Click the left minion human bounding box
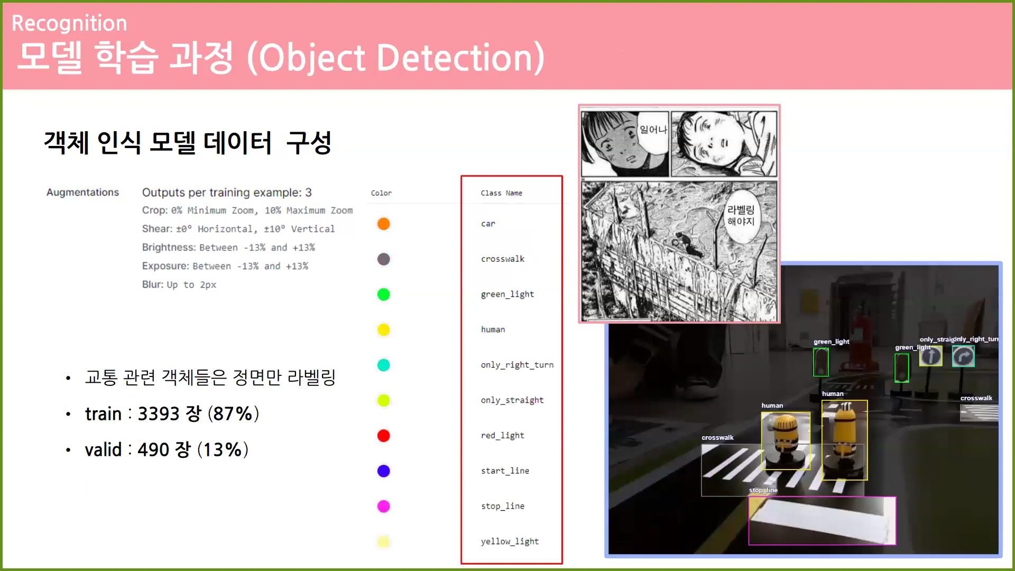 785,440
